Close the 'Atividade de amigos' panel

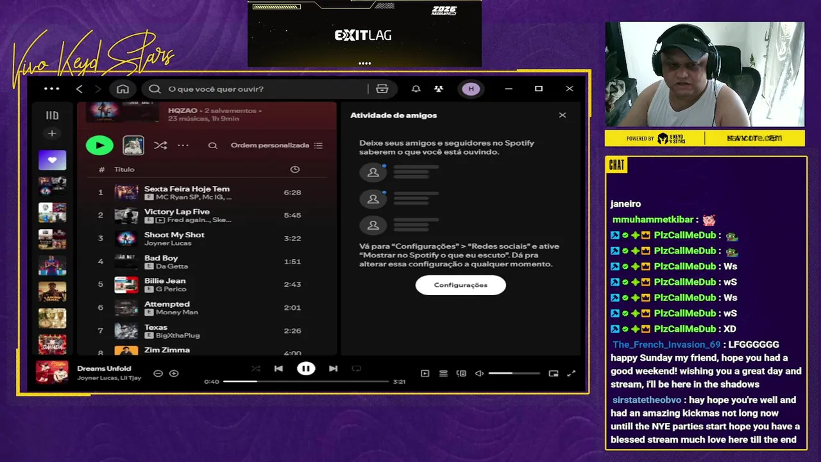[563, 116]
